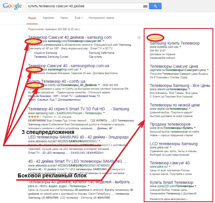Open LED телевизоры SAMSUNG 40 - 42 дюйма Эльдорадо
The image size is (215, 203).
(78, 137)
